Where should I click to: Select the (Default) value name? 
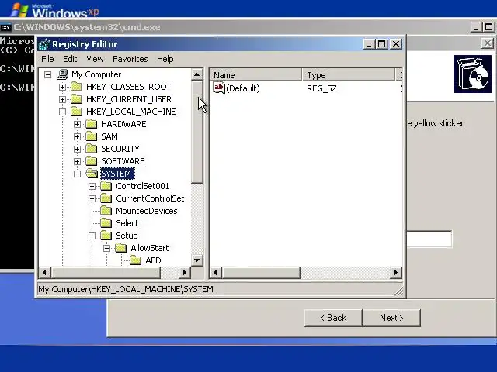[x=243, y=88]
